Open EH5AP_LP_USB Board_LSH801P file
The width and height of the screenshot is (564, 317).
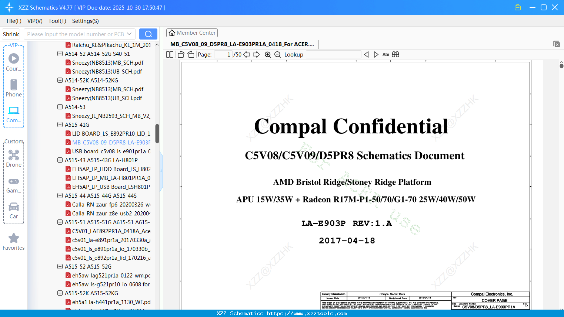[108, 187]
